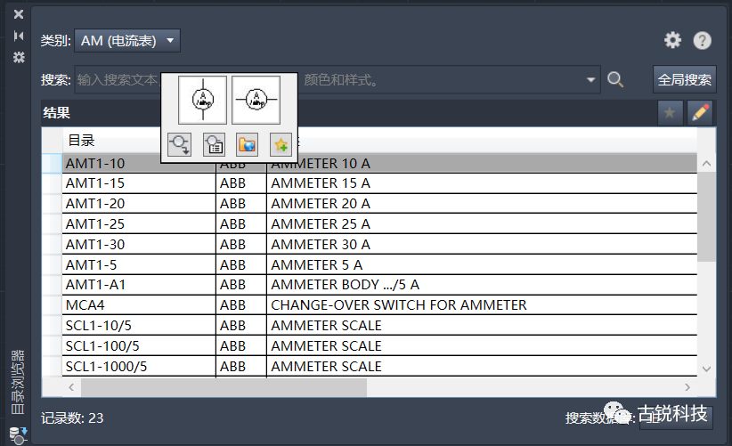Click the row selector beside AMT1-10
Screen dimensions: 732x446
click(x=52, y=163)
